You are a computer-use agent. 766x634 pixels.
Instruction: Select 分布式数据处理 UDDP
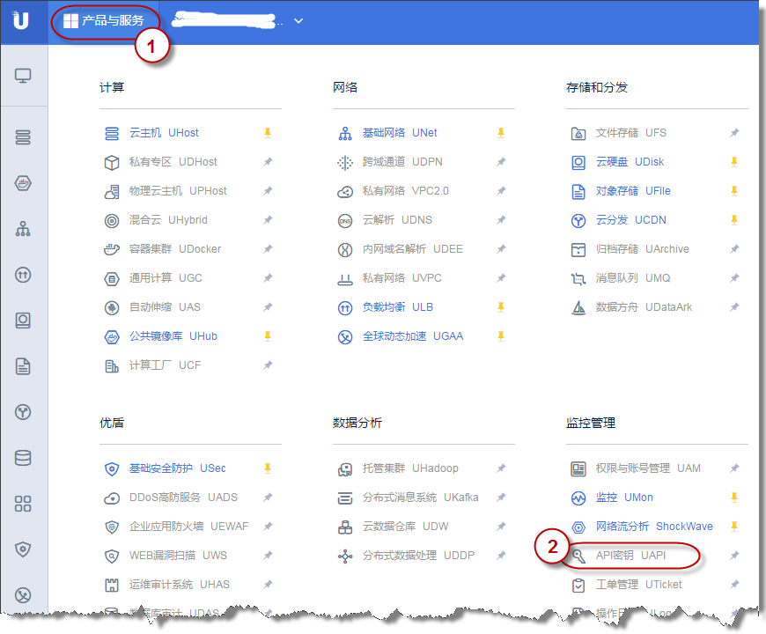pyautogui.click(x=418, y=556)
